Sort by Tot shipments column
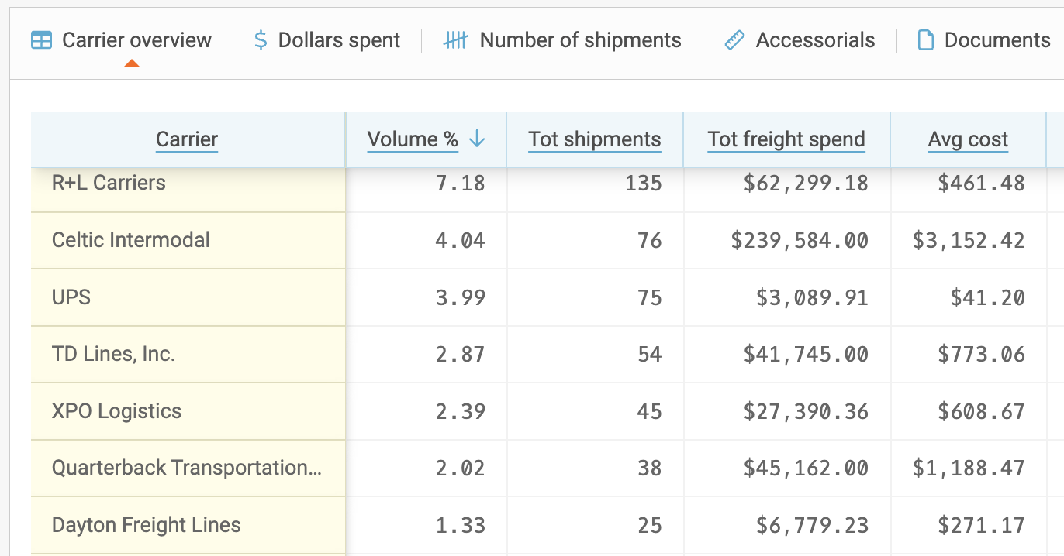Screen dimensions: 1064x556 594,139
